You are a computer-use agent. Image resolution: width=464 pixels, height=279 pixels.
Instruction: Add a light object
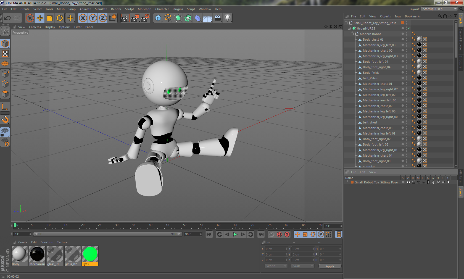click(228, 18)
